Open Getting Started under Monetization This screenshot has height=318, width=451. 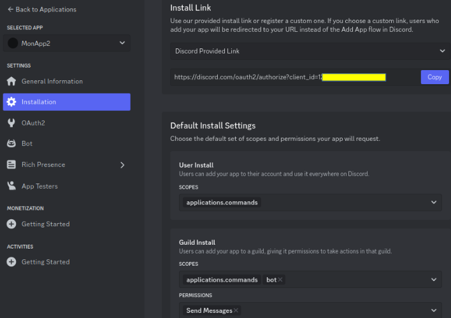click(67, 224)
